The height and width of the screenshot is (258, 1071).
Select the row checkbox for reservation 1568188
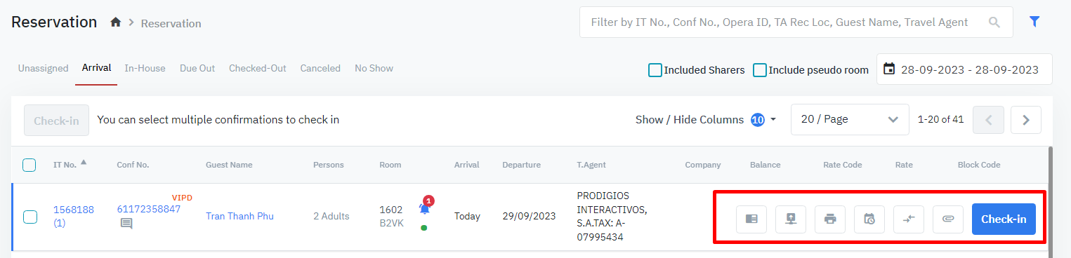coord(30,217)
